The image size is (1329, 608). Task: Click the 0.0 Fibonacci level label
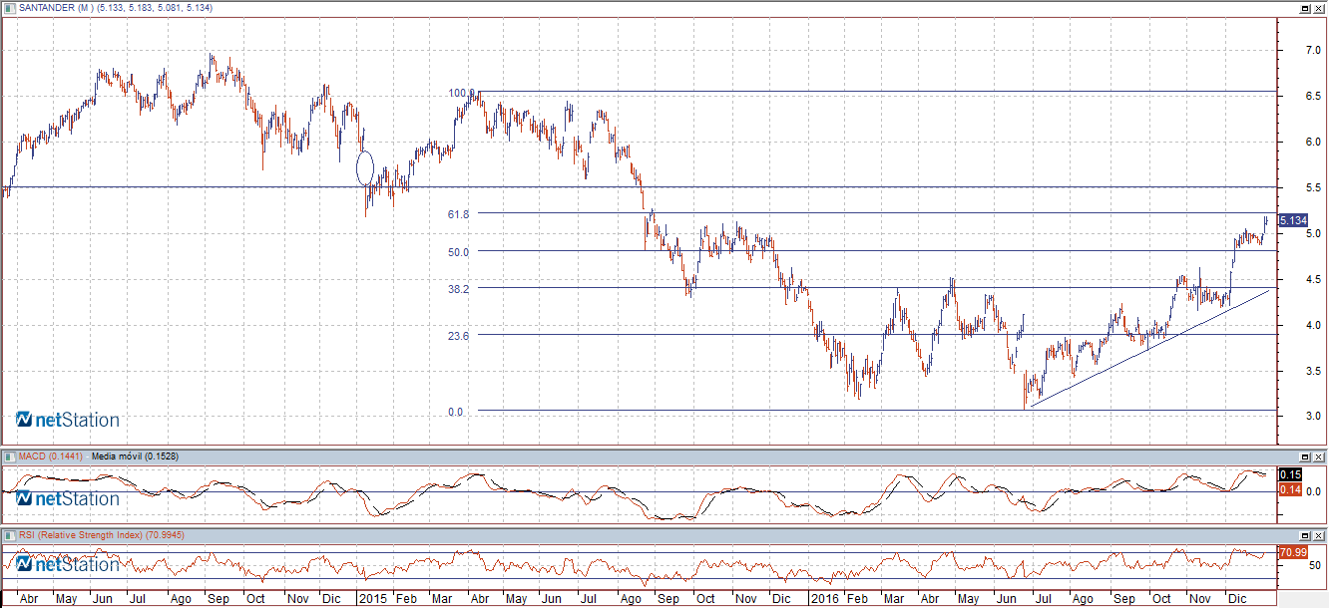coord(455,411)
